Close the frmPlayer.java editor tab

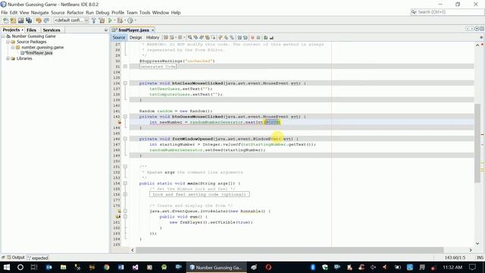point(153,30)
